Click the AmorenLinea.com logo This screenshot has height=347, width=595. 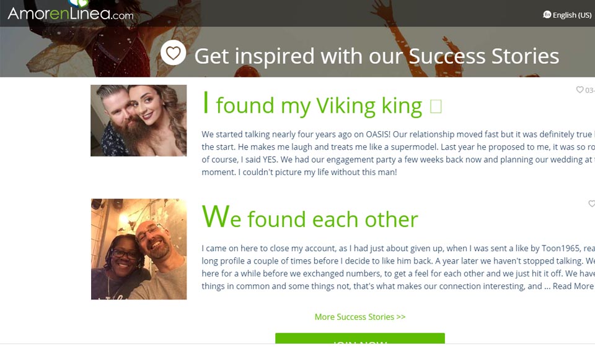pyautogui.click(x=70, y=14)
